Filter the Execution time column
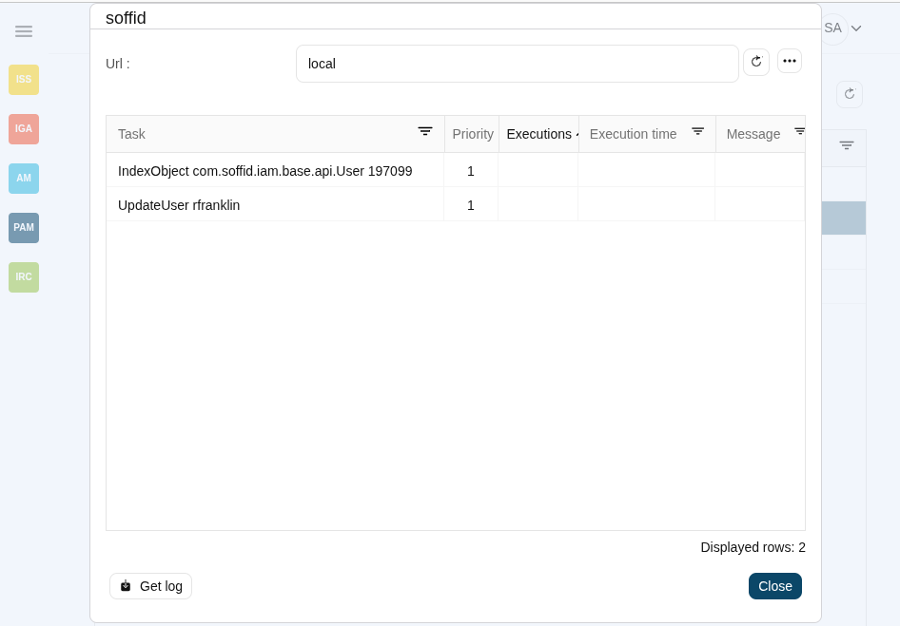The image size is (900, 626). pos(697,132)
